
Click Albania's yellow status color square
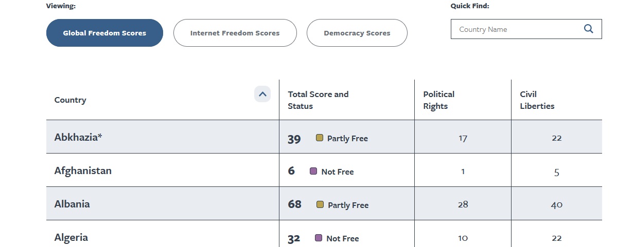coord(320,204)
